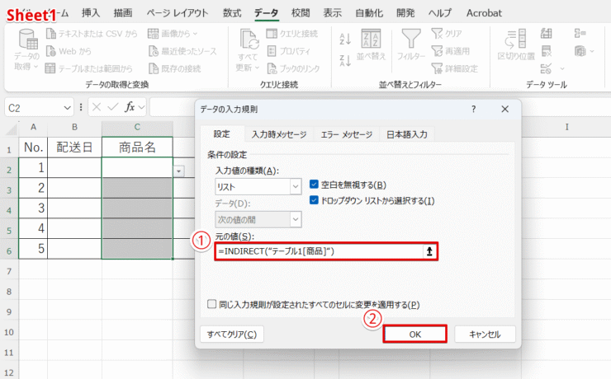The width and height of the screenshot is (611, 379).
Task: Click テキストまたは CSV から import
Action: 92,34
